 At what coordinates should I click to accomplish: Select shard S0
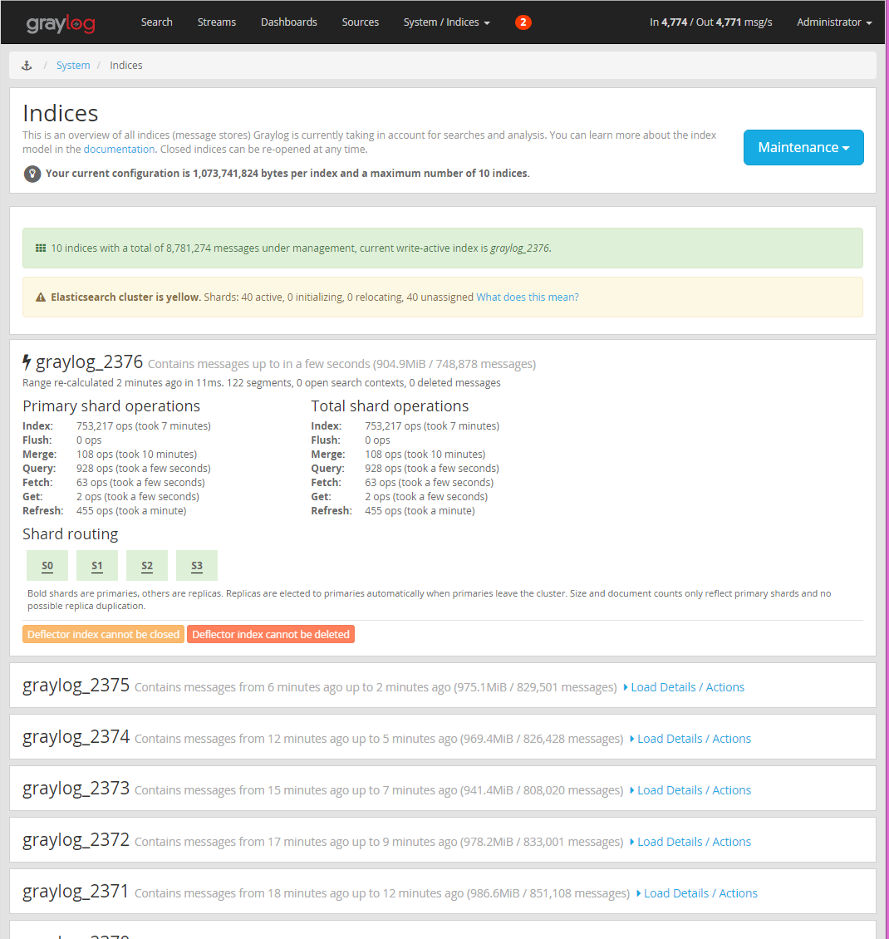47,565
